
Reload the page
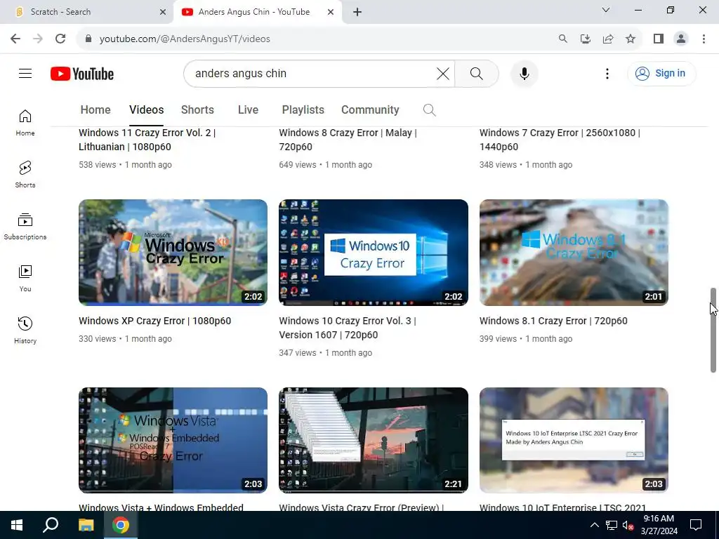pos(60,39)
